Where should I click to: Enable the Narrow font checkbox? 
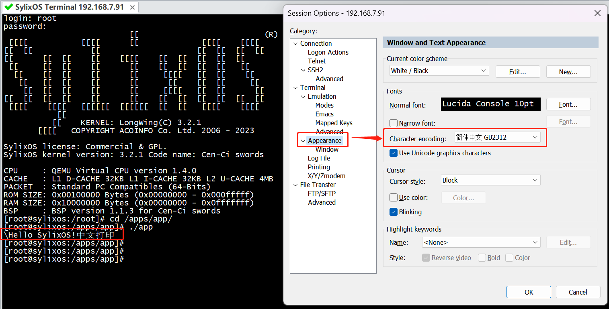(x=394, y=123)
